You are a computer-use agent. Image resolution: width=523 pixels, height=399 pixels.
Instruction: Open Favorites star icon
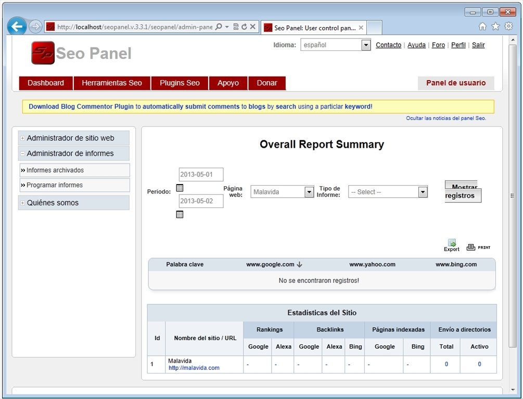495,27
